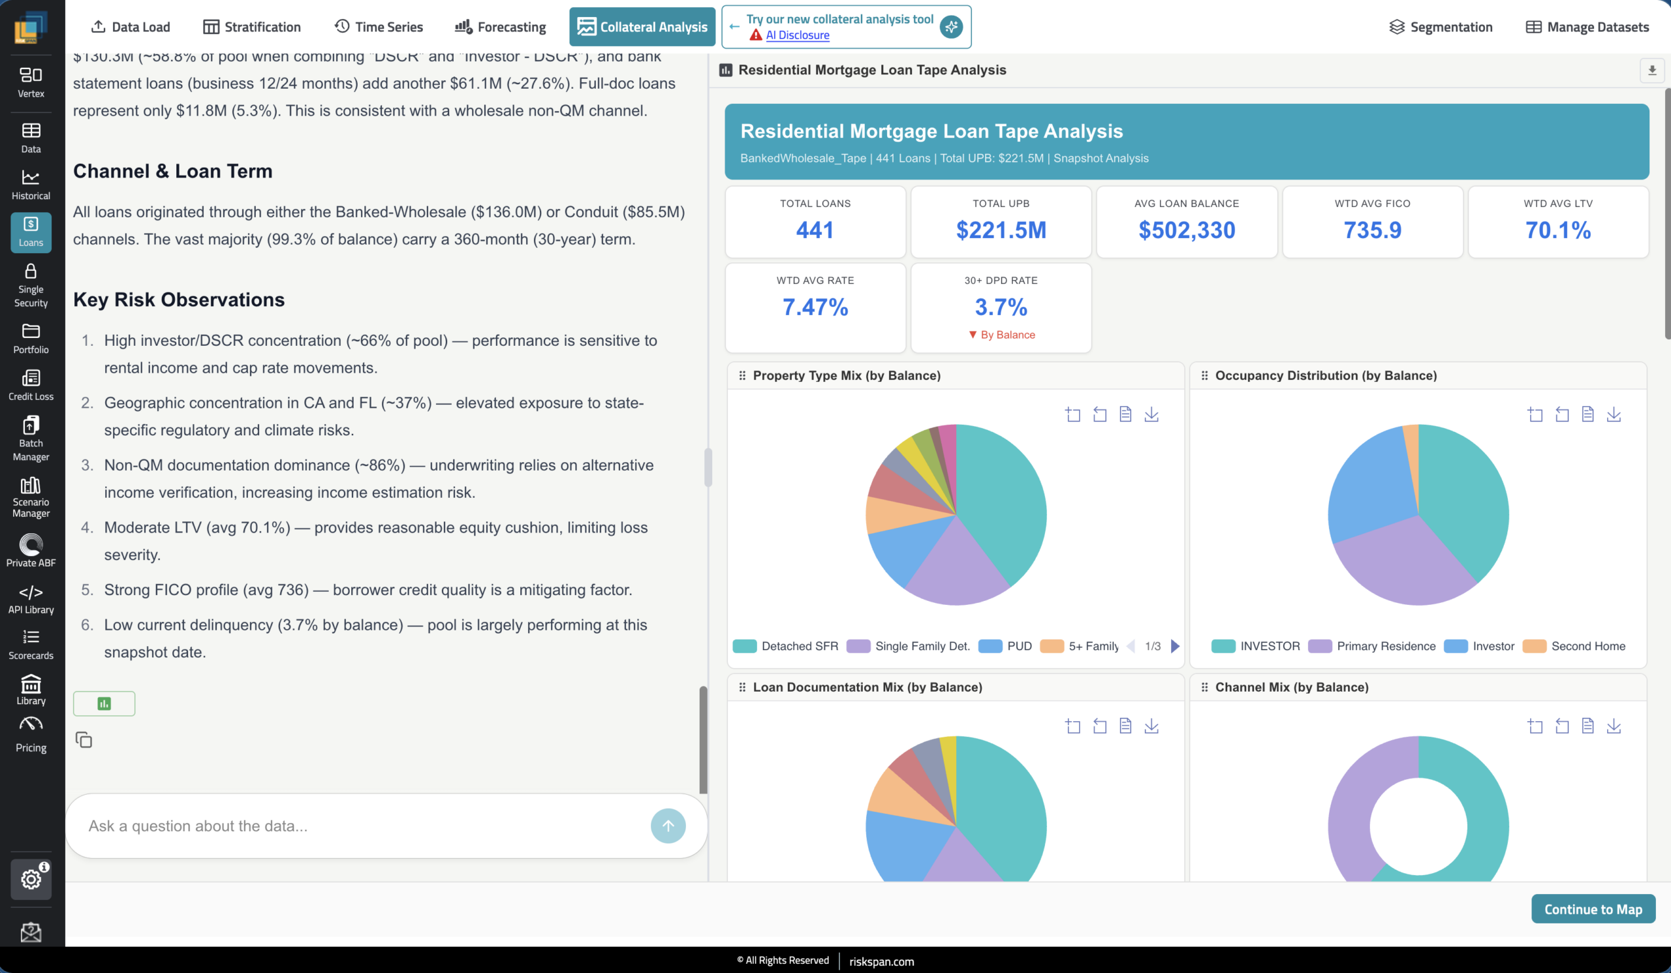Image resolution: width=1671 pixels, height=973 pixels.
Task: Toggle Primary Residence legend swatch
Action: click(x=1320, y=646)
